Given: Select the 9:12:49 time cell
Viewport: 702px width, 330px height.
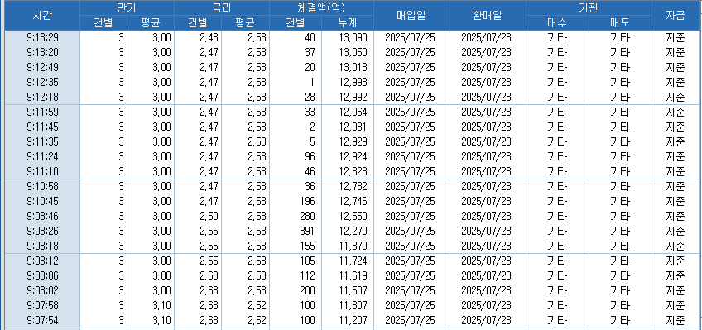Looking at the screenshot, I should [42, 68].
